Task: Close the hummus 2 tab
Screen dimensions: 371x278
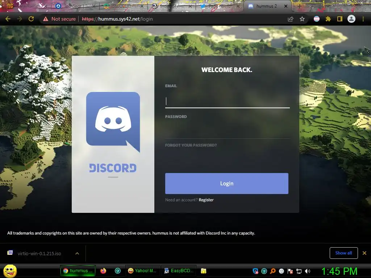Action: tap(286, 6)
